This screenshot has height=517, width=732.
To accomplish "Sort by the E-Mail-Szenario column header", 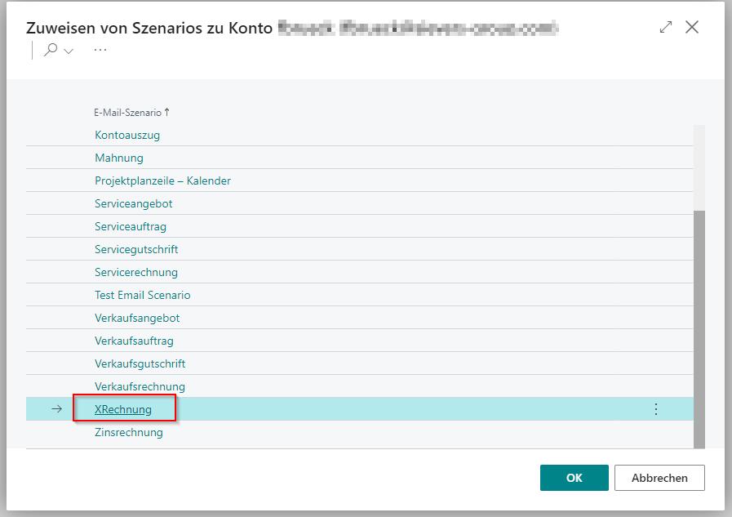I will pyautogui.click(x=127, y=113).
